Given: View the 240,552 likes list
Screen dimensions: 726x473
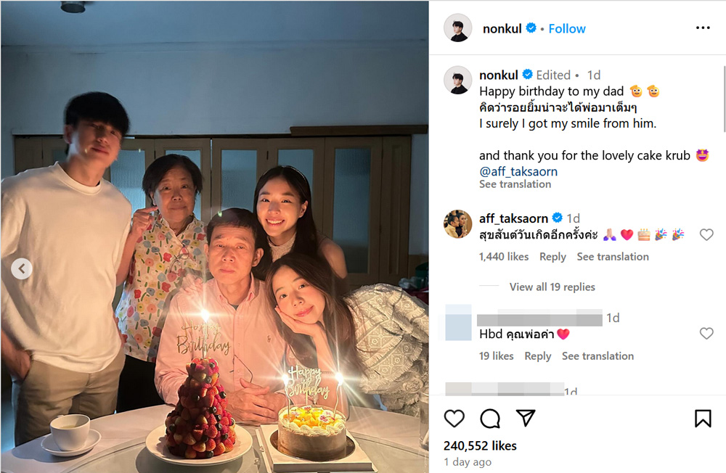Looking at the screenshot, I should [480, 445].
